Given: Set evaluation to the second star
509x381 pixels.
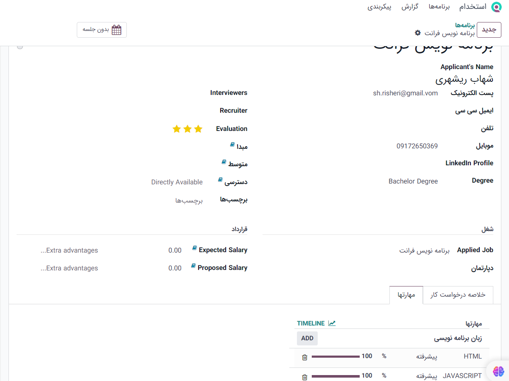Looking at the screenshot, I should point(187,129).
